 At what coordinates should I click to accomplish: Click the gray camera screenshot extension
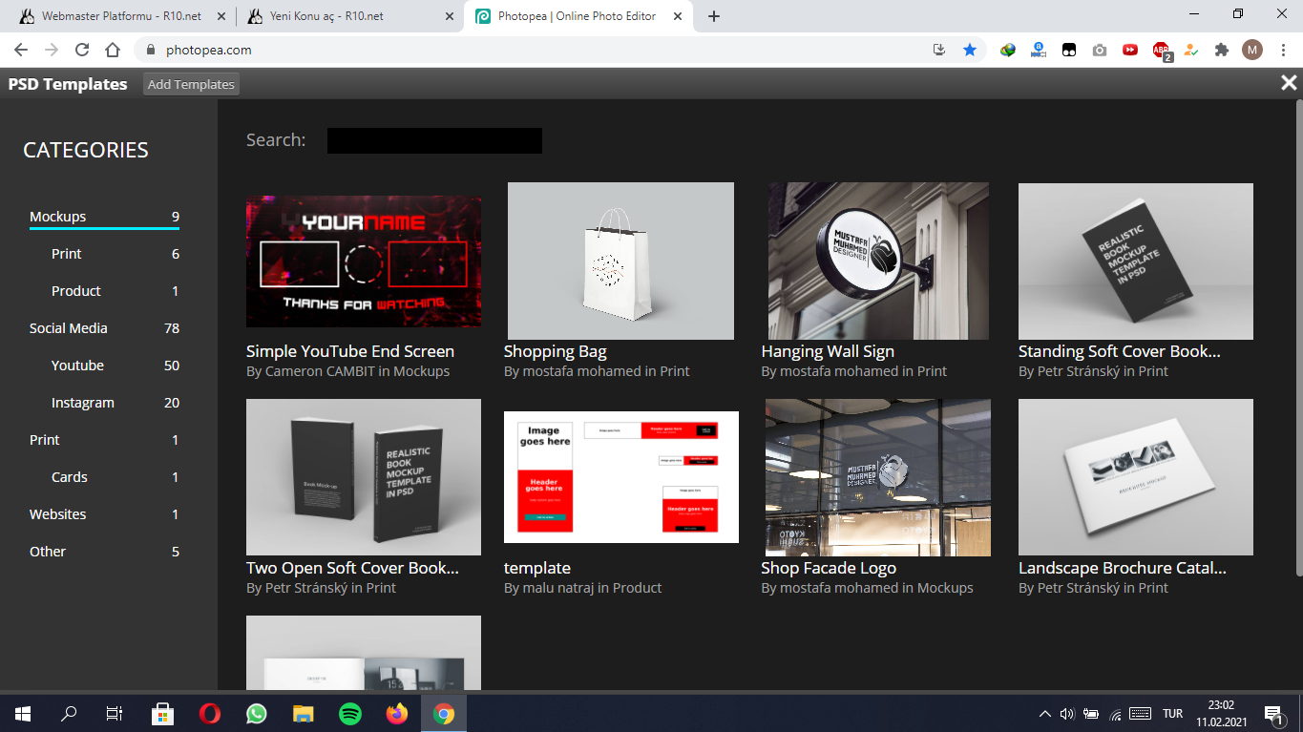pyautogui.click(x=1100, y=50)
